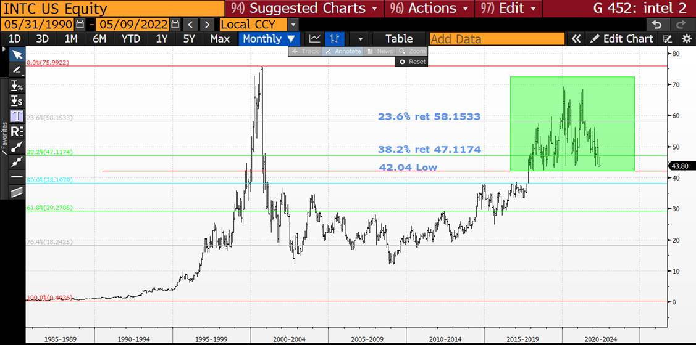Open the Monthly periodicity dropdown
This screenshot has width=696, height=345.
[269, 39]
